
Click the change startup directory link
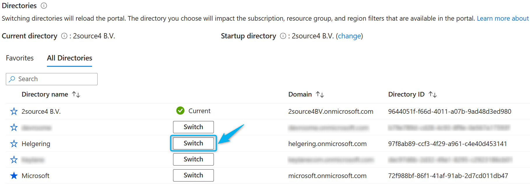[349, 36]
